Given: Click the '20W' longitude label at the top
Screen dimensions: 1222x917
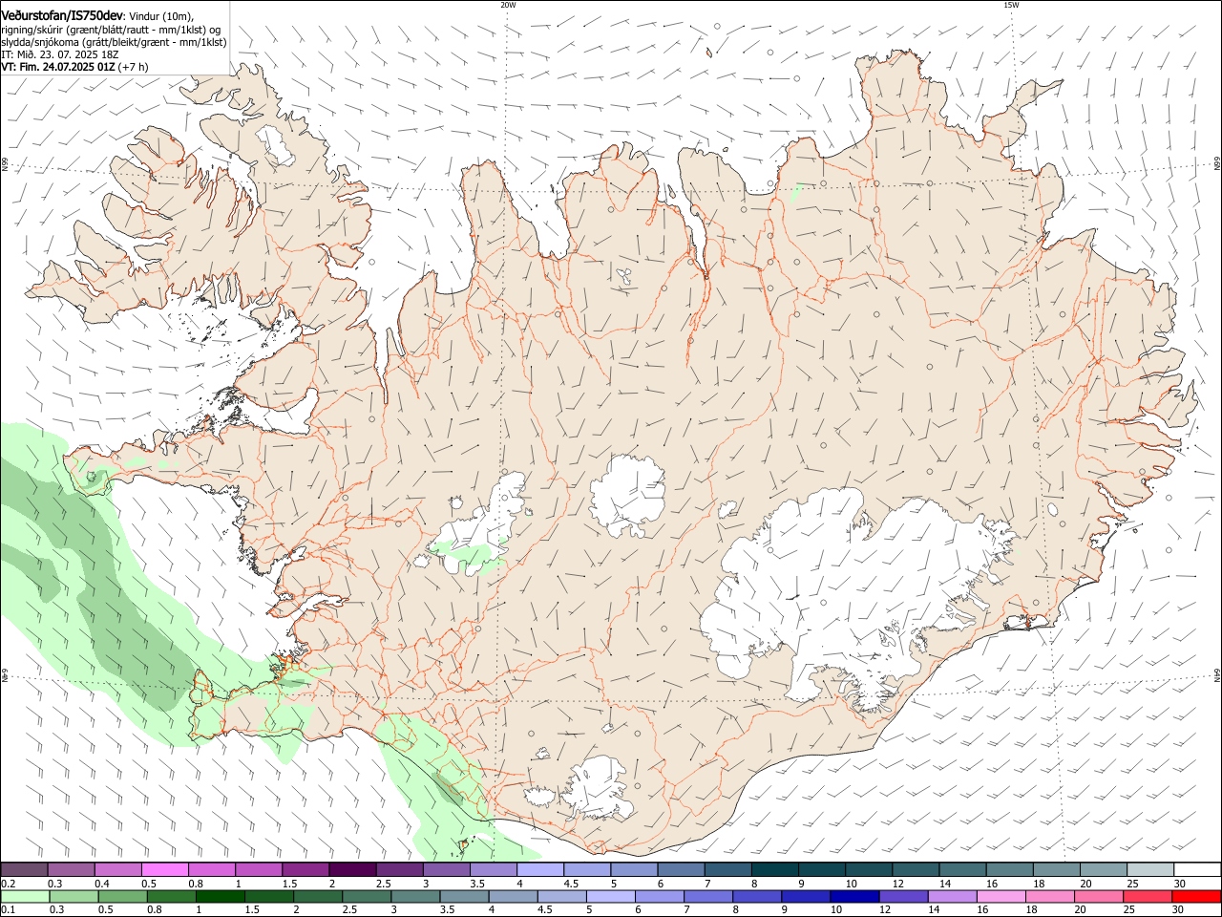Looking at the screenshot, I should (x=508, y=5).
